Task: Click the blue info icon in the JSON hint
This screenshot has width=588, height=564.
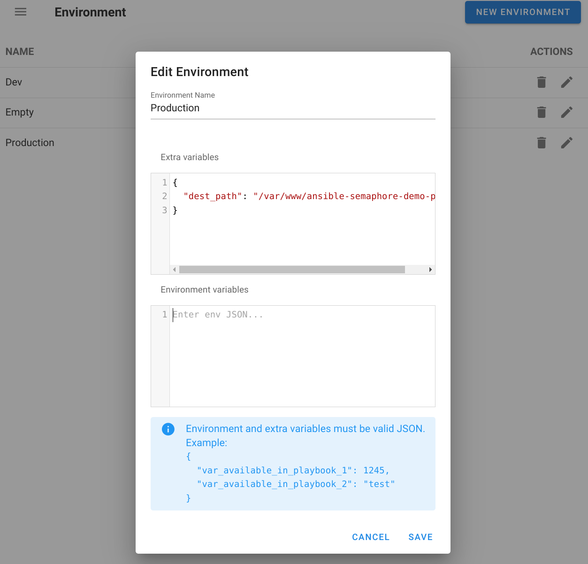Action: pyautogui.click(x=168, y=429)
